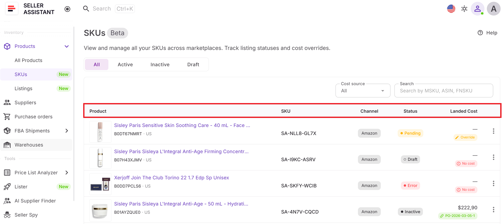Click No cost badge for SA-SKFY-WCIB
This screenshot has height=224, width=502.
click(x=466, y=190)
